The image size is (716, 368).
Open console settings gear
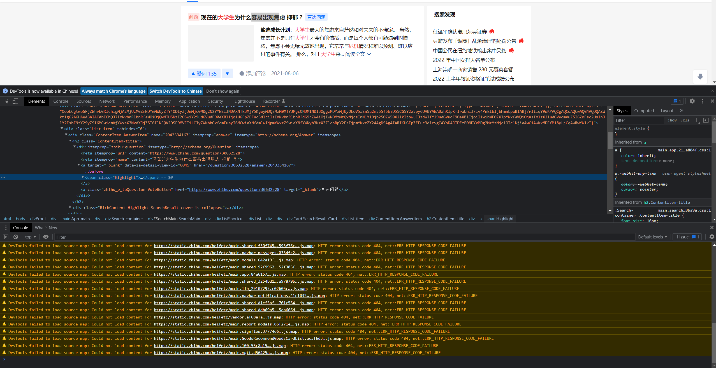coord(711,237)
